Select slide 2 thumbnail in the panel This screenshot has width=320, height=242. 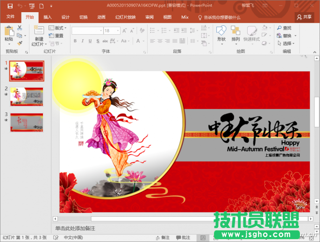point(27,96)
